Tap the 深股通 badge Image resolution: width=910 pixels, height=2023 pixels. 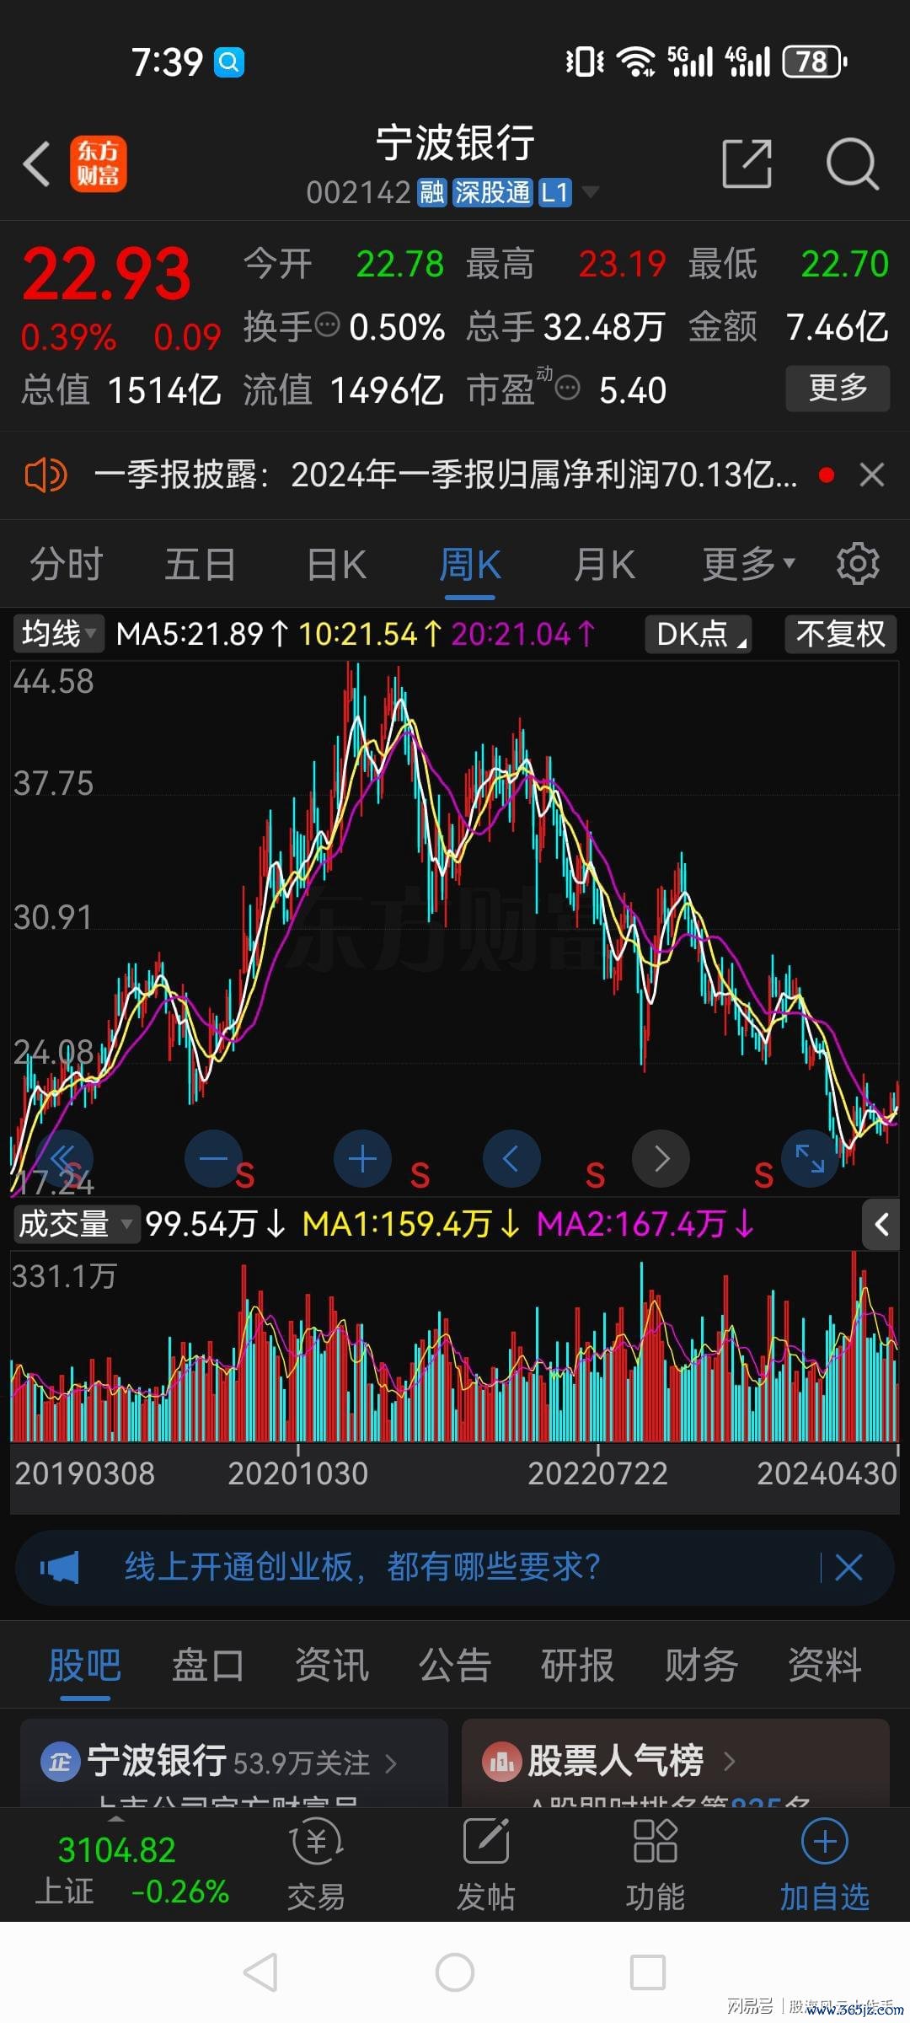492,193
